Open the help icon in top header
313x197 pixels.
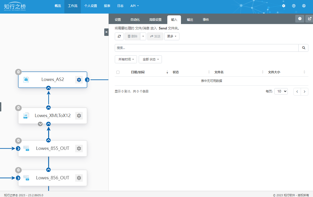click(294, 6)
